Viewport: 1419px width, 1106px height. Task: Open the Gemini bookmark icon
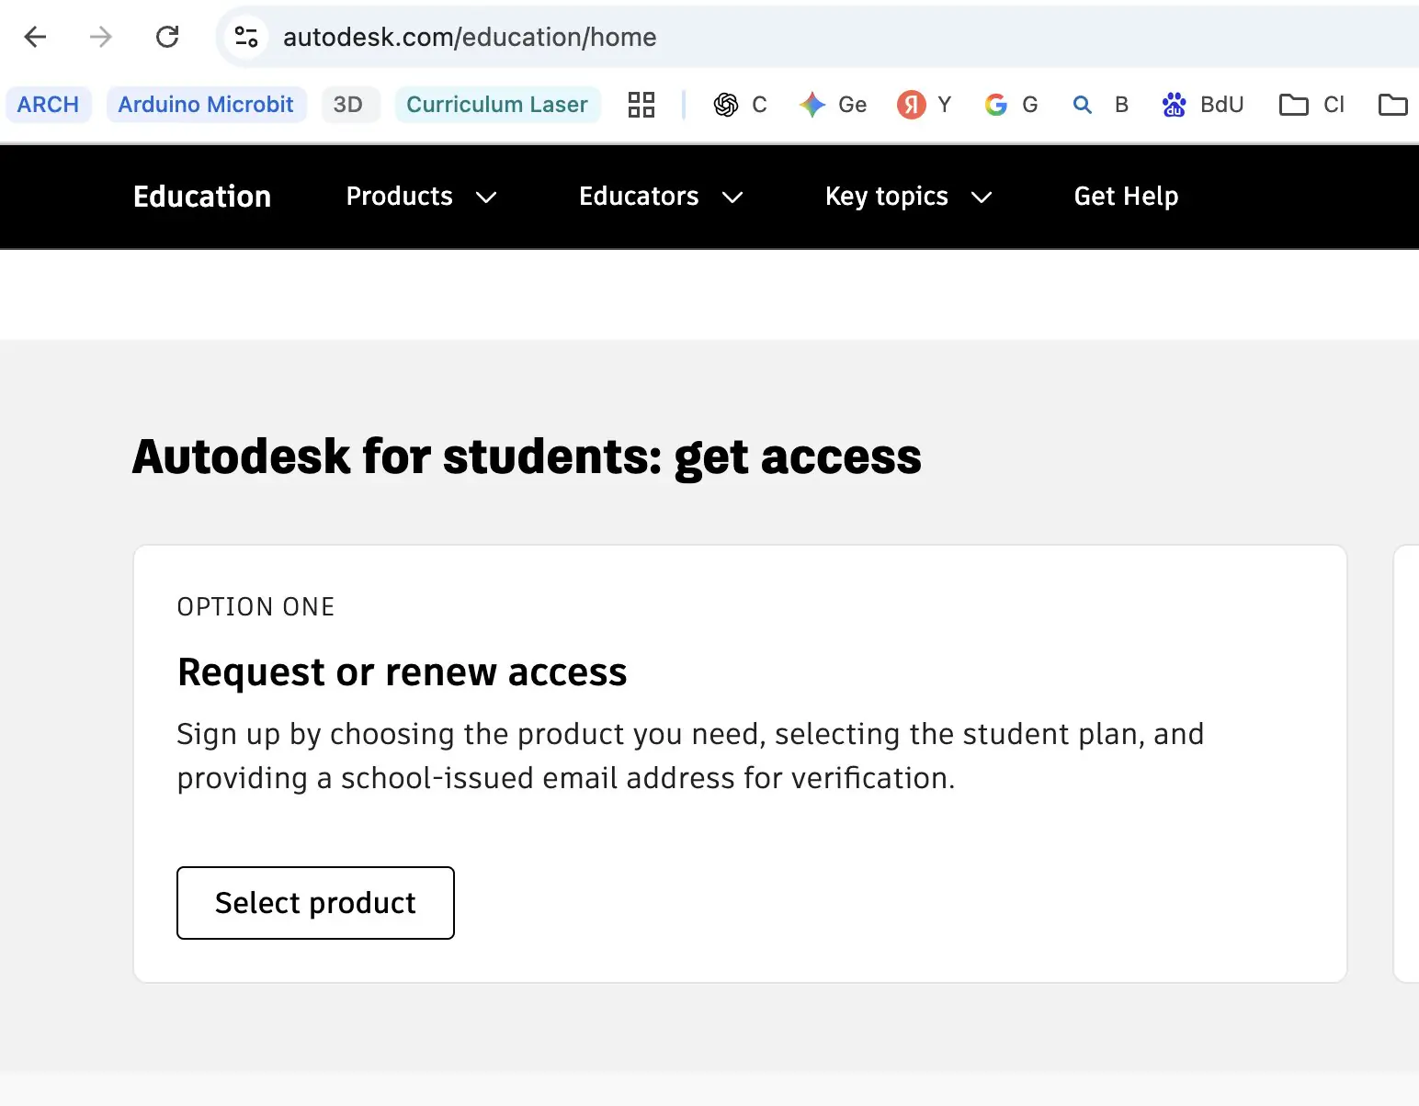tap(814, 104)
